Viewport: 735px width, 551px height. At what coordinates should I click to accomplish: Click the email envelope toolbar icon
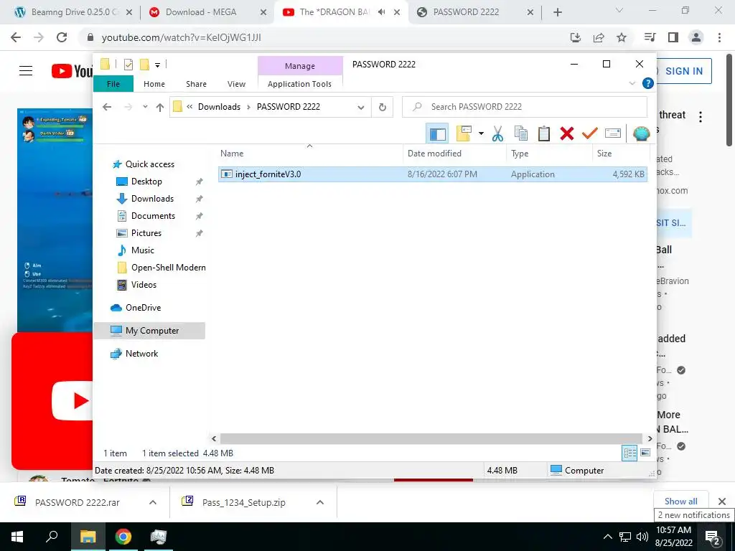613,134
